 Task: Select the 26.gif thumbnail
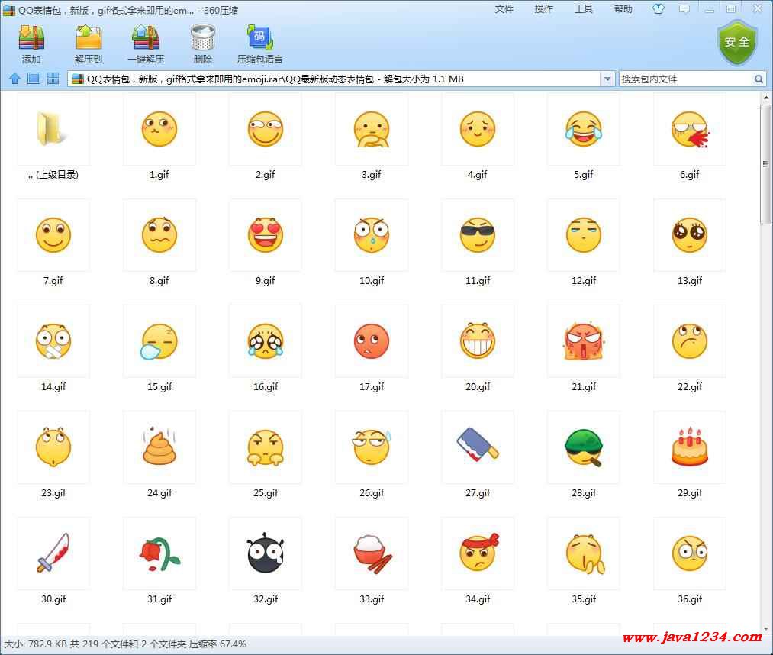(371, 447)
